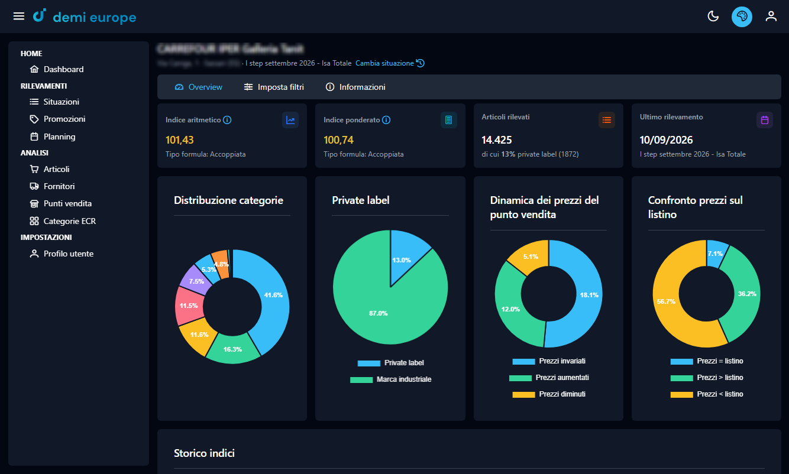Click info icon next to Indice ponderato
The image size is (789, 474).
coord(386,120)
